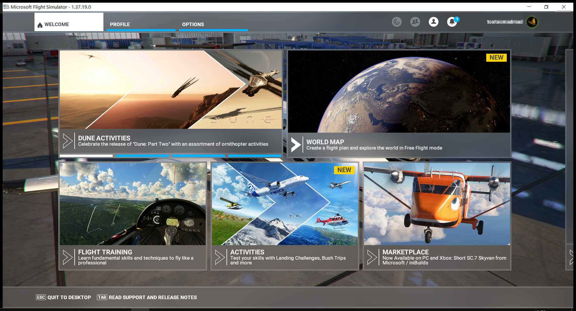Click the Dune description text
Image resolution: width=576 pixels, height=311 pixels.
173,144
